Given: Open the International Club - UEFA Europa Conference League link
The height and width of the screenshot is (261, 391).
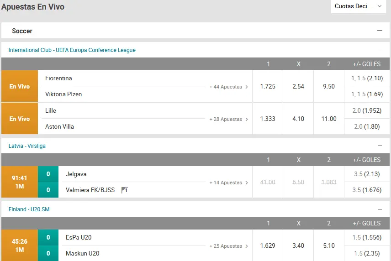Looking at the screenshot, I should [72, 50].
